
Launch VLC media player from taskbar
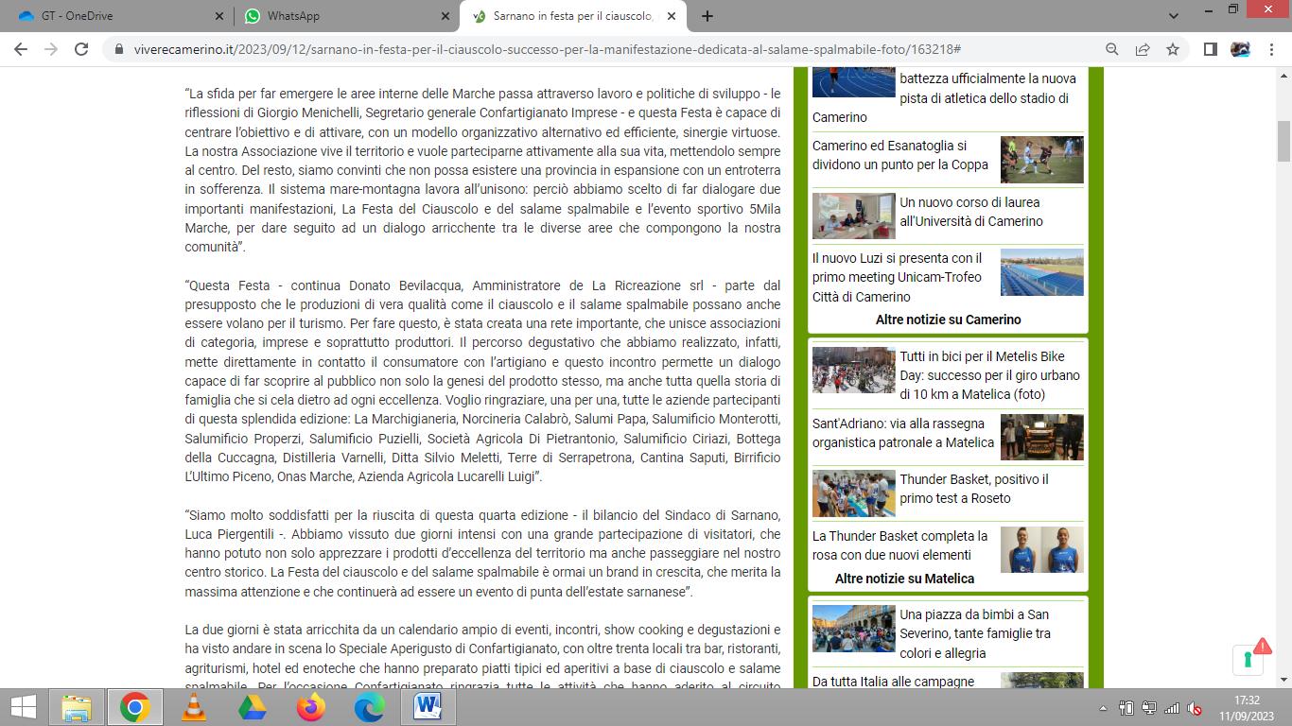(193, 707)
